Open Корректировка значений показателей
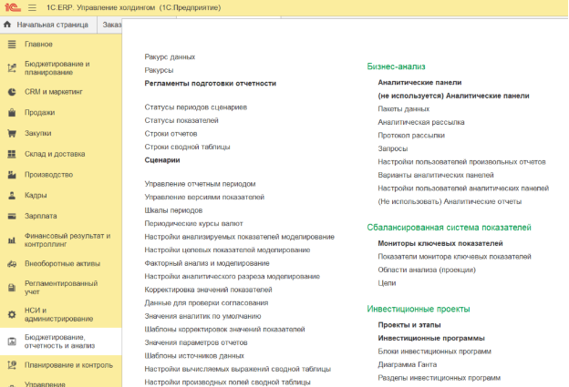 coord(208,290)
